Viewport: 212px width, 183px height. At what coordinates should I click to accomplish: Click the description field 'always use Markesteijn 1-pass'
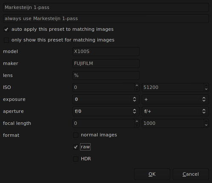pyautogui.click(x=106, y=18)
